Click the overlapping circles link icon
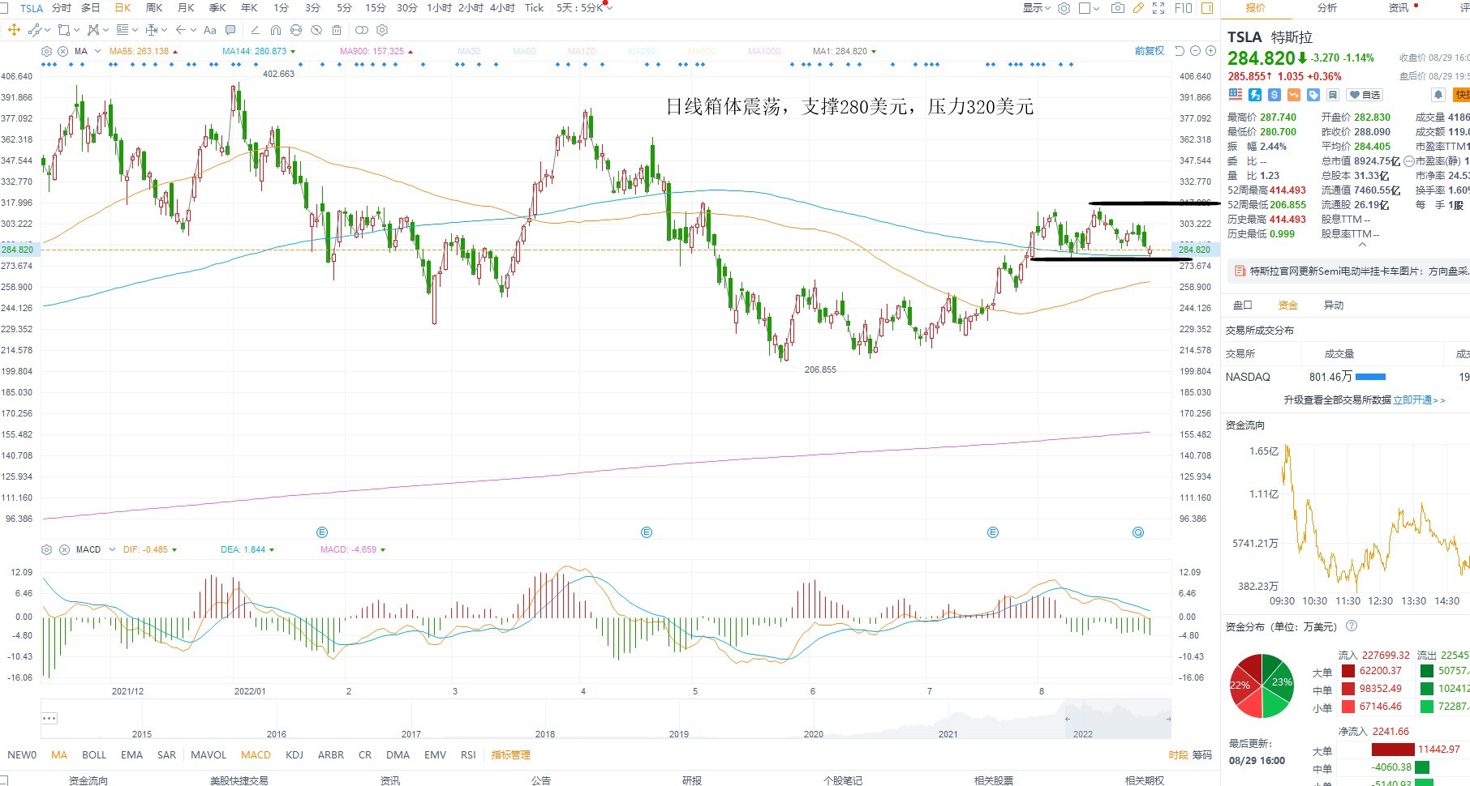1470x786 pixels. (362, 30)
